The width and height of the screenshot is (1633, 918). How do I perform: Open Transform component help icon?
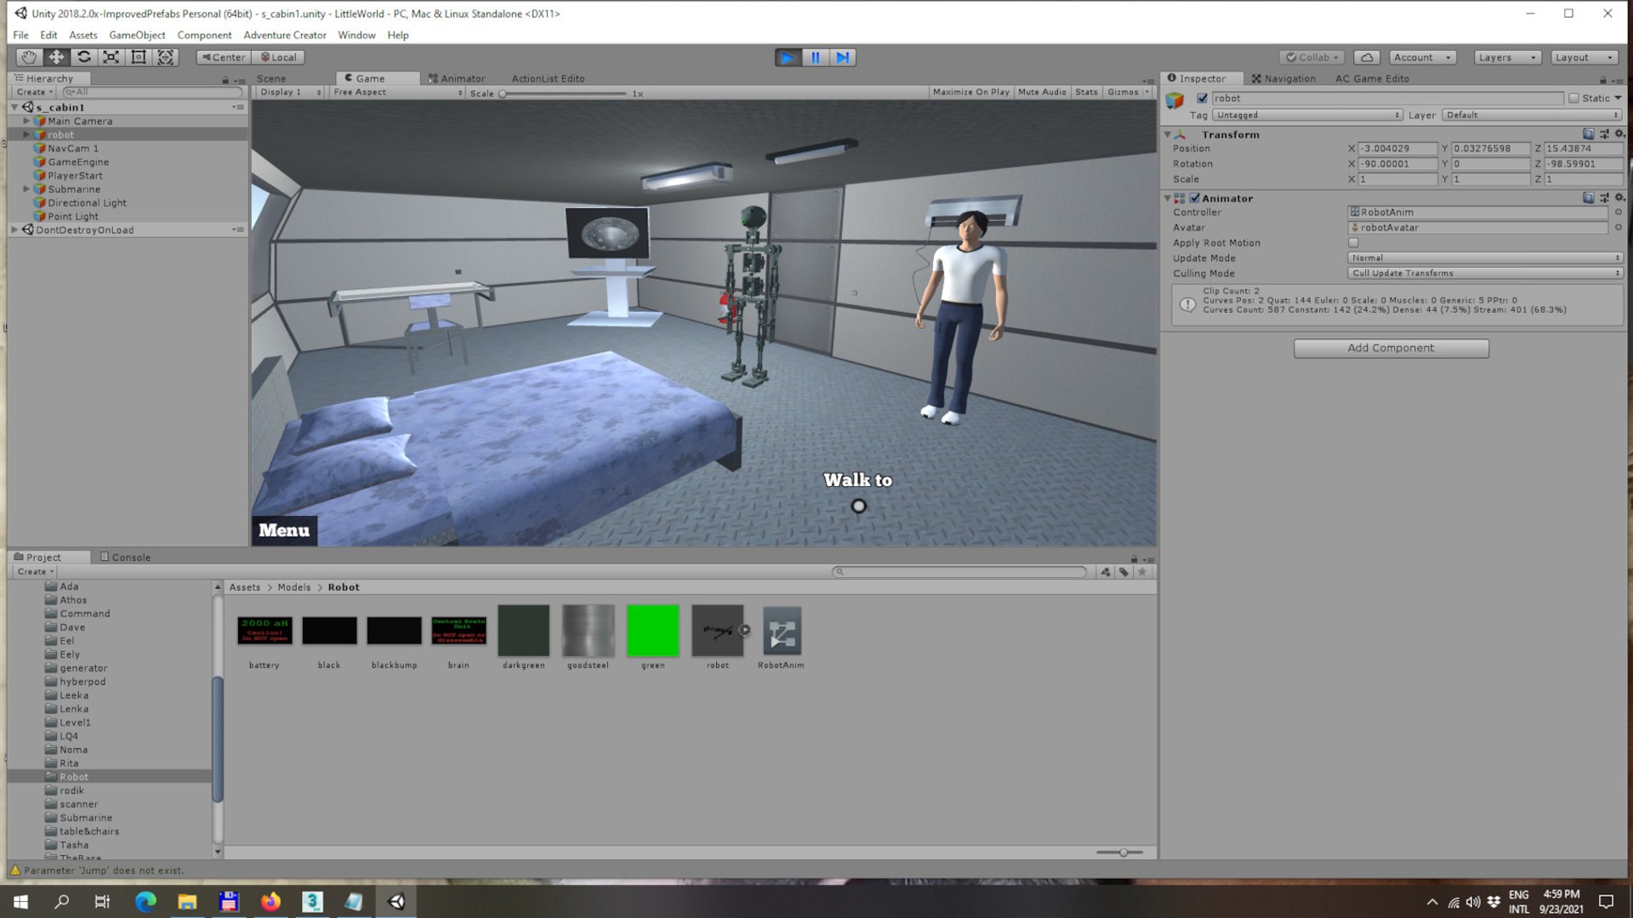[x=1588, y=134]
